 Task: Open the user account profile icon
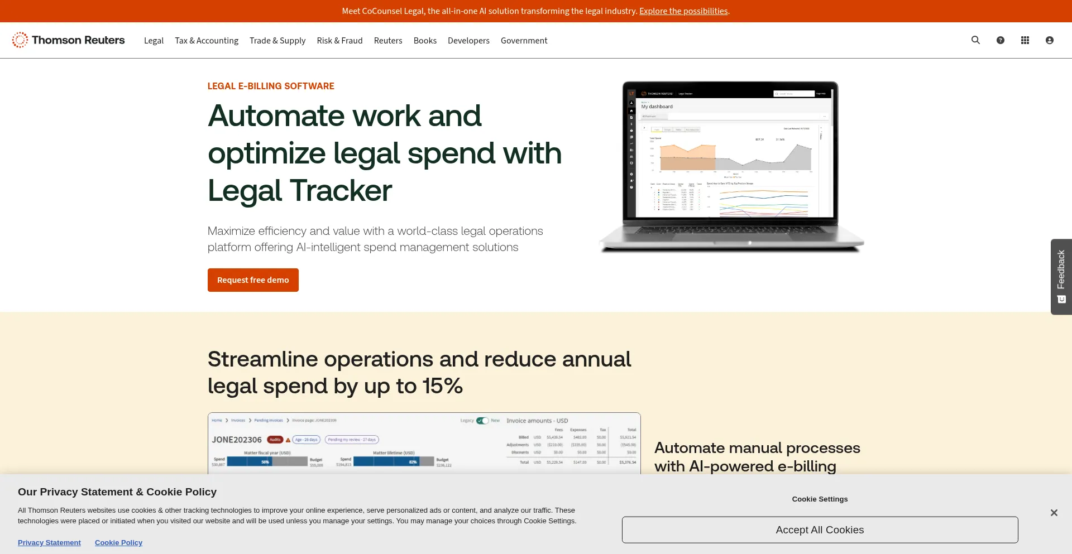[x=1049, y=40]
